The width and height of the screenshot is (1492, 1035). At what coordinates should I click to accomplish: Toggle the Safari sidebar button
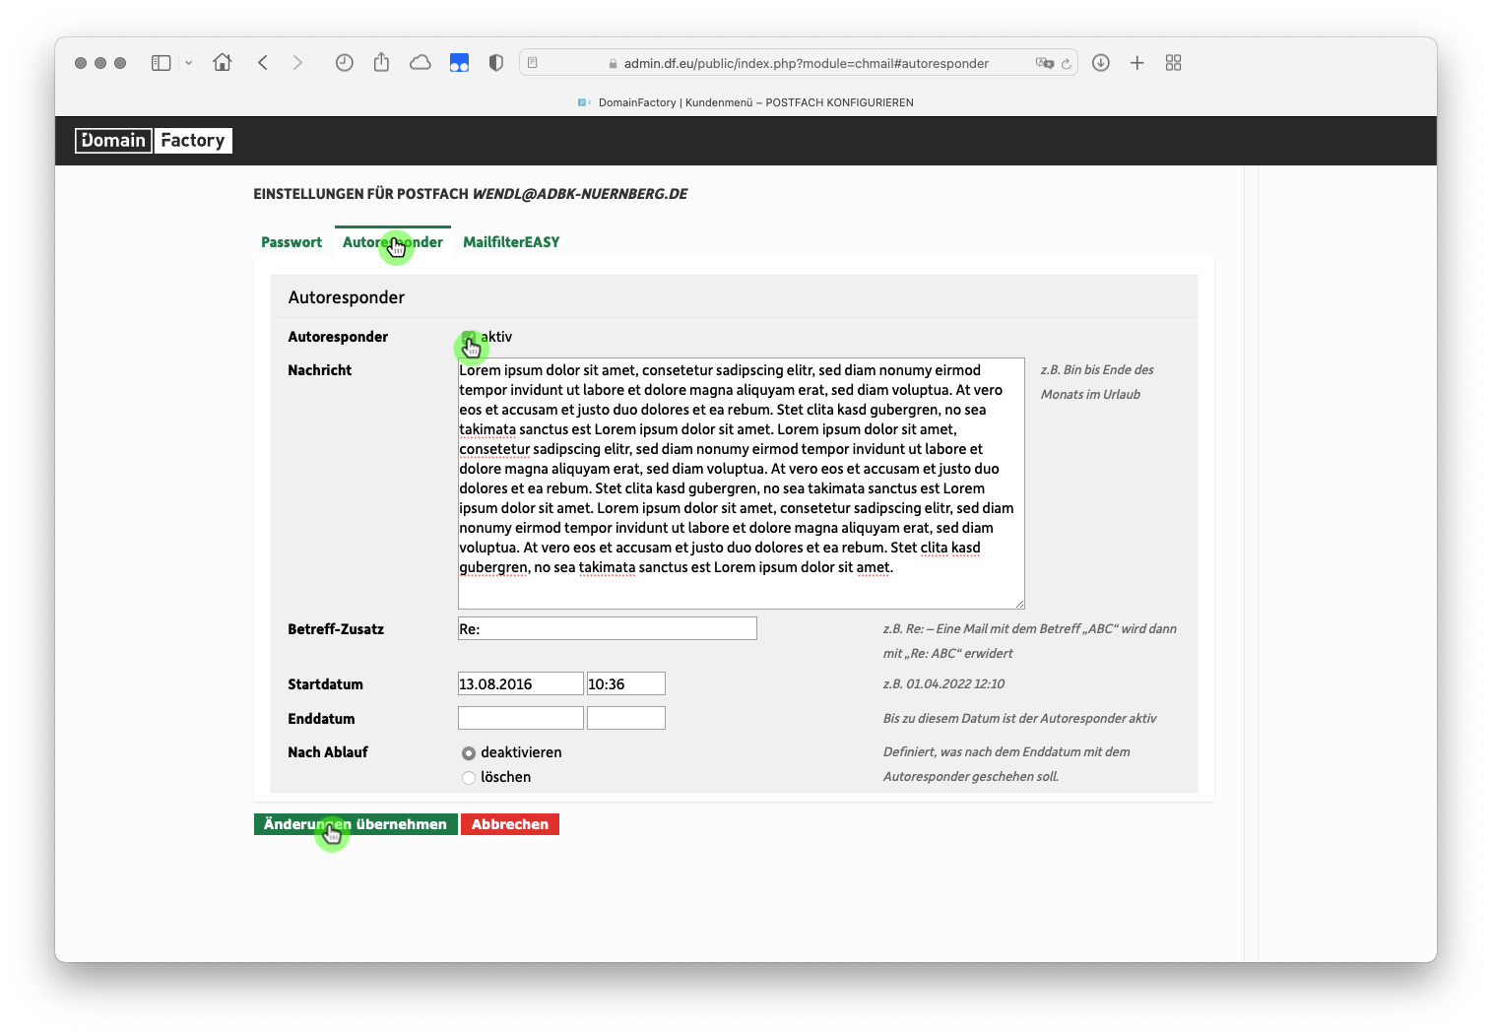click(161, 63)
